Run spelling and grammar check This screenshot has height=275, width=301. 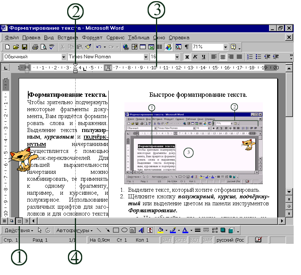point(52,47)
